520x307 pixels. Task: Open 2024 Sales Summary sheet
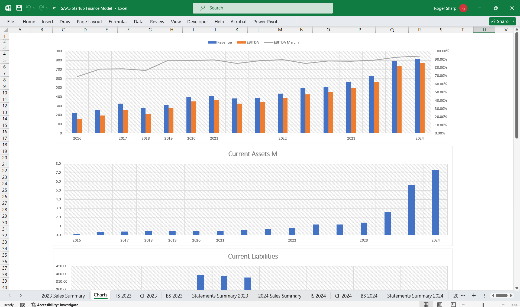[x=280, y=296]
